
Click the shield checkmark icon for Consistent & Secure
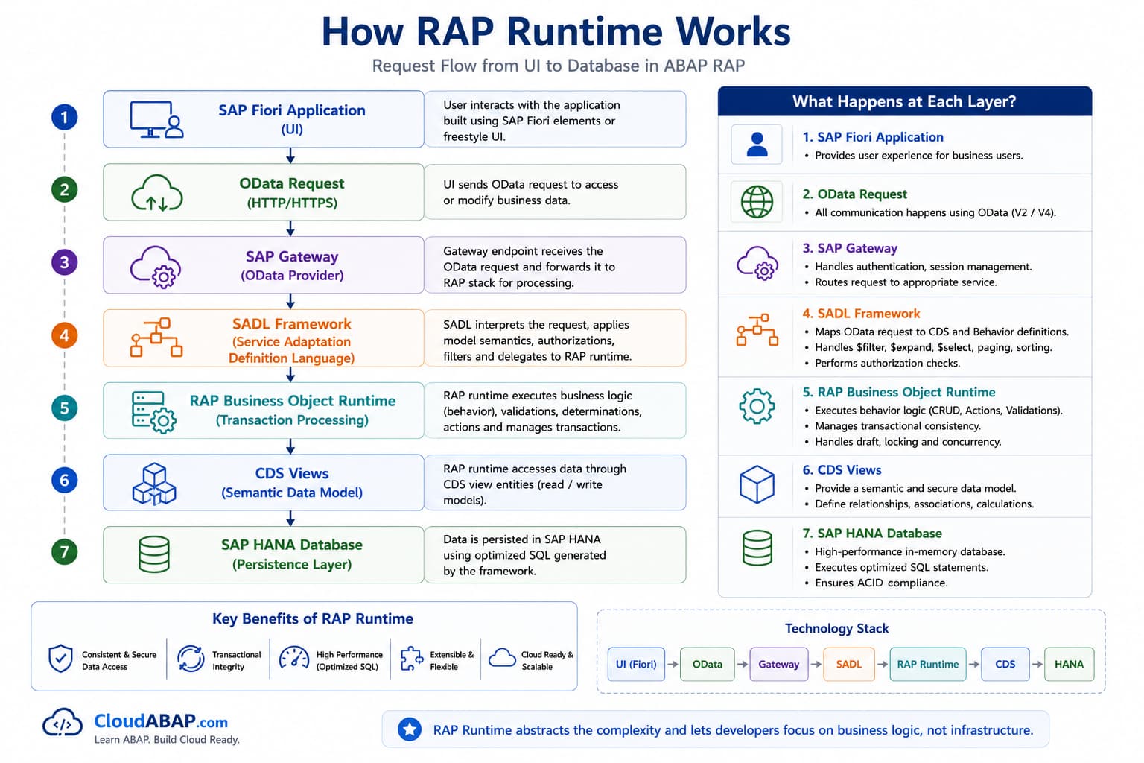60,659
